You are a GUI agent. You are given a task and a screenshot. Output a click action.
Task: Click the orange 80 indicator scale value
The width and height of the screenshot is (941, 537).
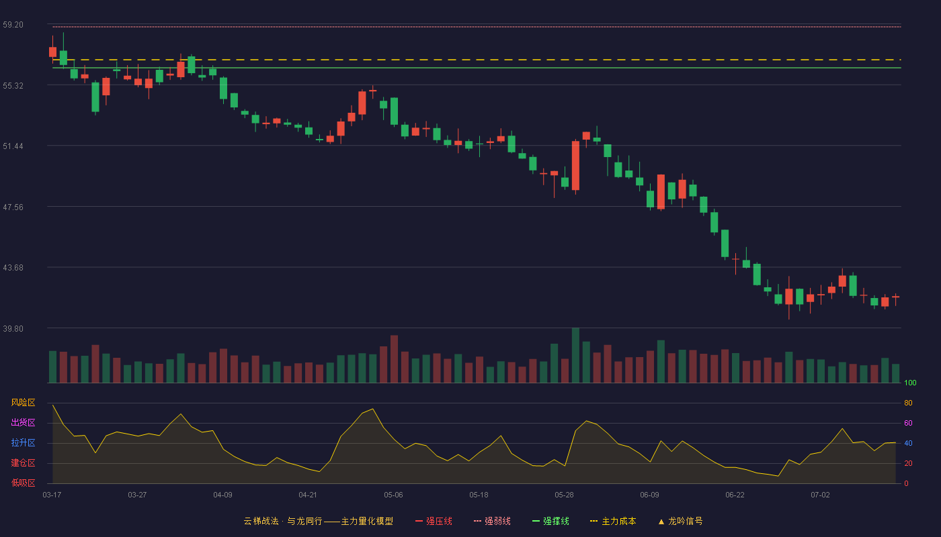(908, 403)
